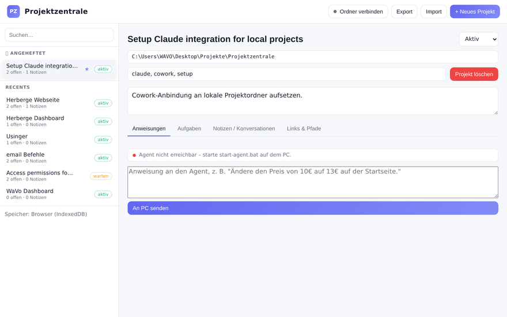Click the Export button

click(404, 12)
